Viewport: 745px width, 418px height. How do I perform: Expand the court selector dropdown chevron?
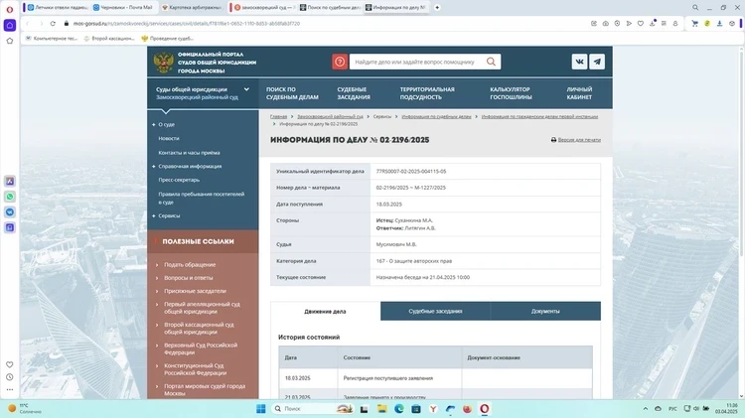246,89
